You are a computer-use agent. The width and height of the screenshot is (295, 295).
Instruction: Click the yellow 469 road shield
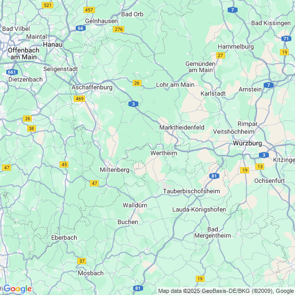(x=79, y=99)
